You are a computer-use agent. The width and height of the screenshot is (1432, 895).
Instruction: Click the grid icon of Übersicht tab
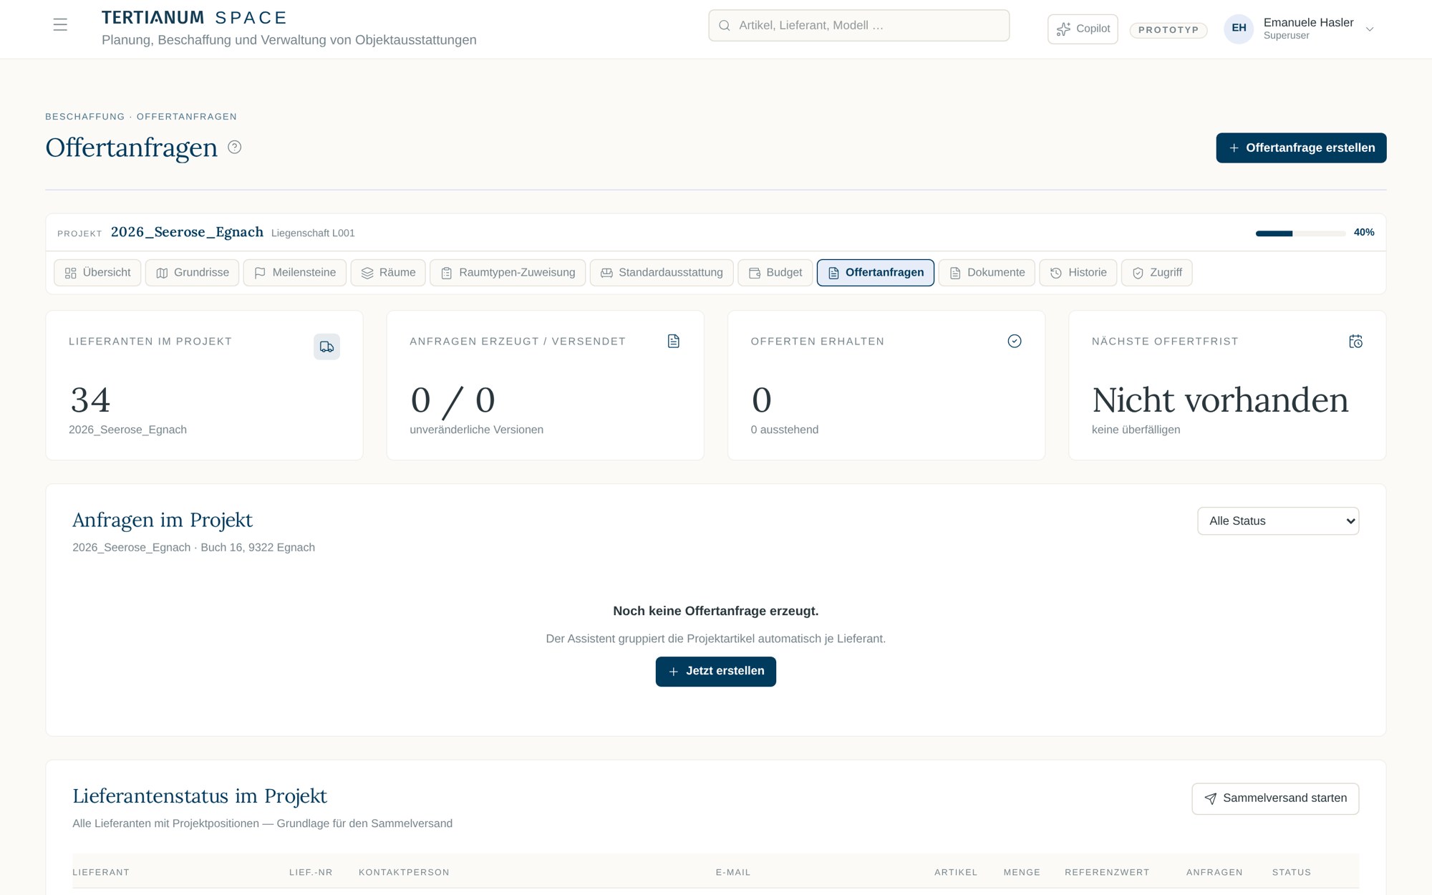click(70, 273)
